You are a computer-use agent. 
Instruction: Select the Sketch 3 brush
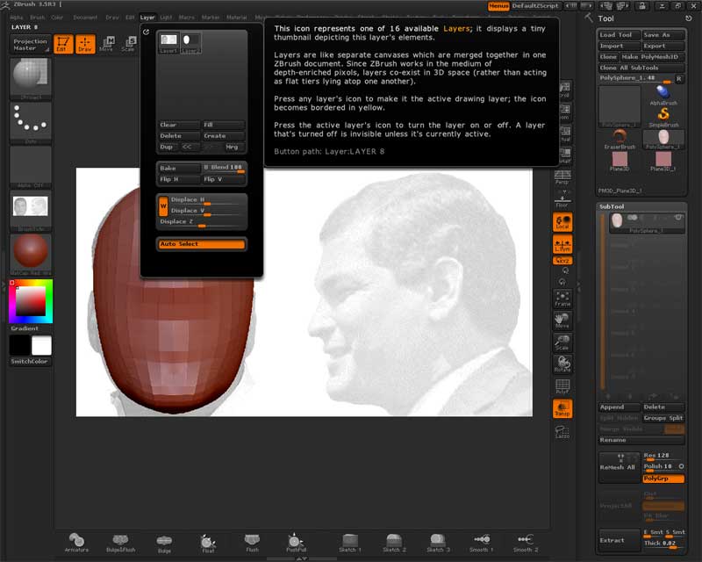[438, 543]
